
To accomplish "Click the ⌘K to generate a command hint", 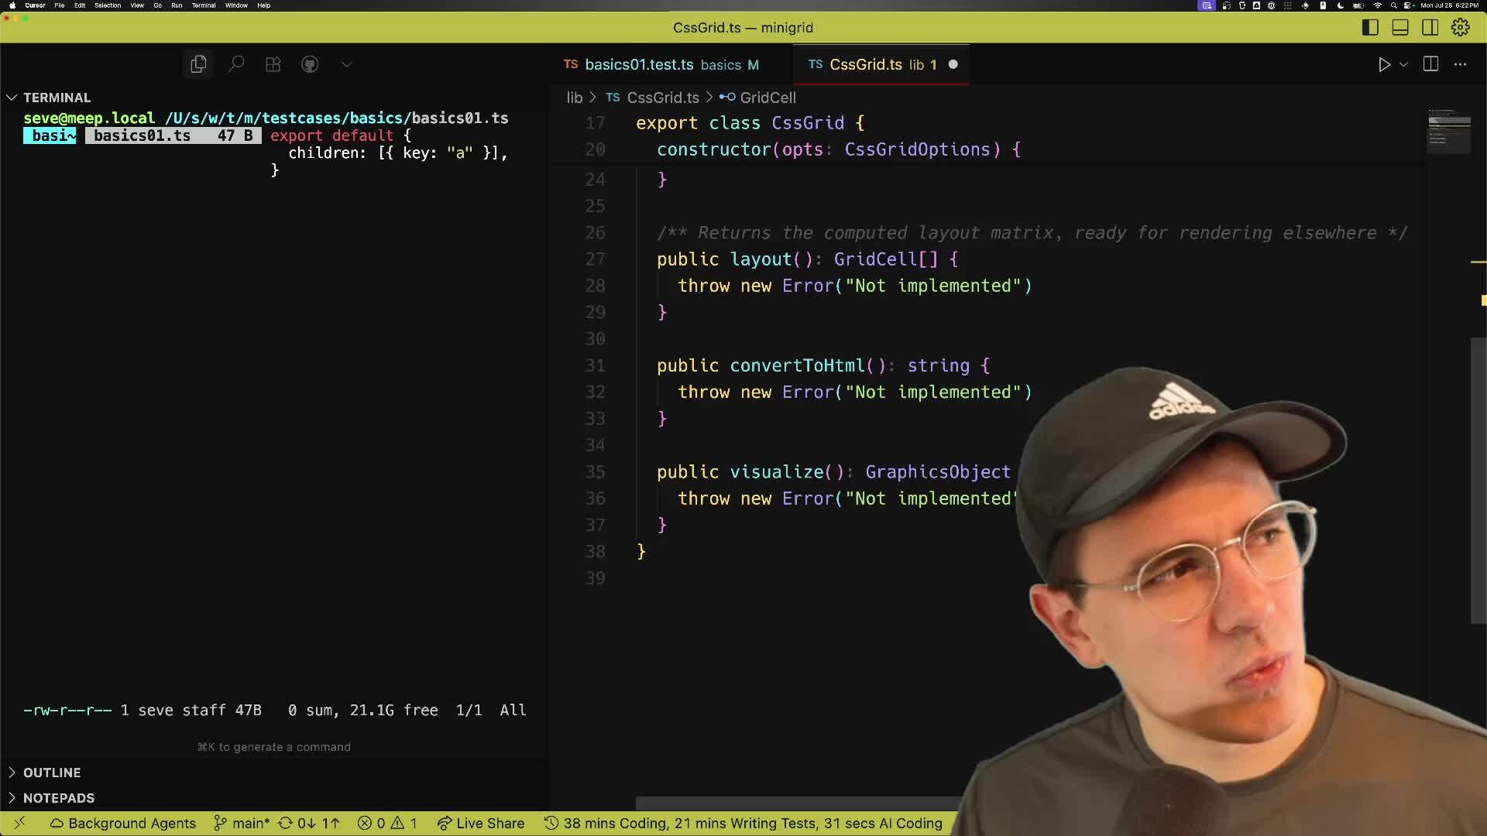I will pyautogui.click(x=274, y=747).
